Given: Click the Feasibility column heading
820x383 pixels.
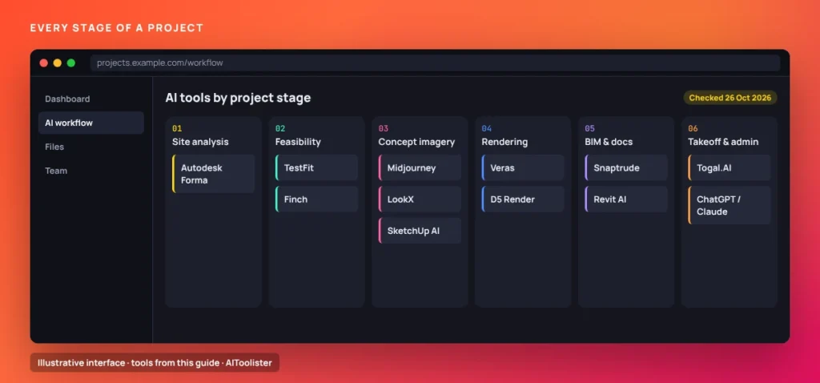Looking at the screenshot, I should coord(298,142).
